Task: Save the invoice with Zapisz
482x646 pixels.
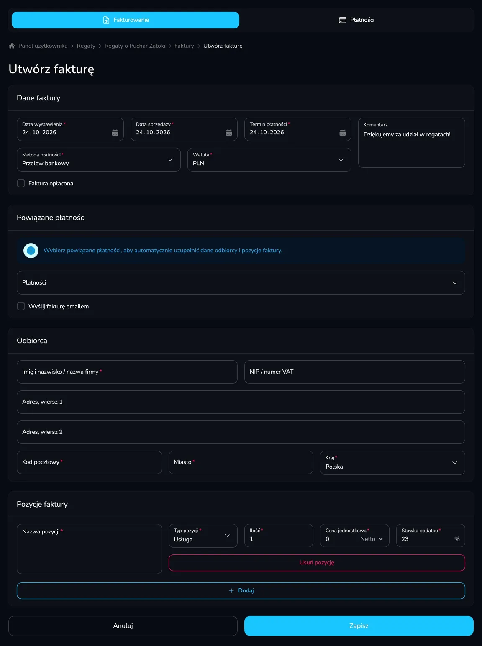Action: [x=359, y=626]
